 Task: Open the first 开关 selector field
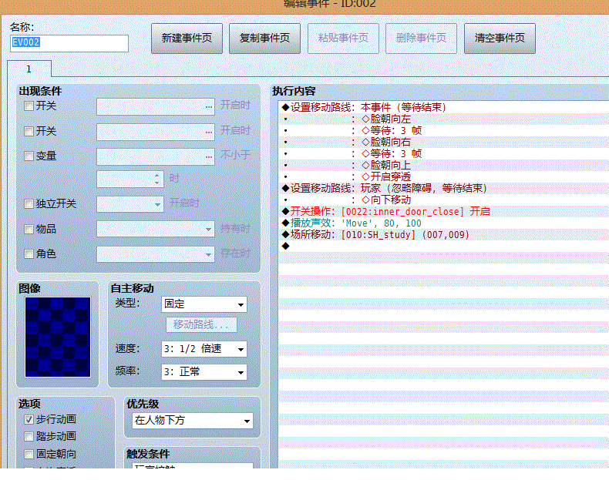click(x=156, y=107)
